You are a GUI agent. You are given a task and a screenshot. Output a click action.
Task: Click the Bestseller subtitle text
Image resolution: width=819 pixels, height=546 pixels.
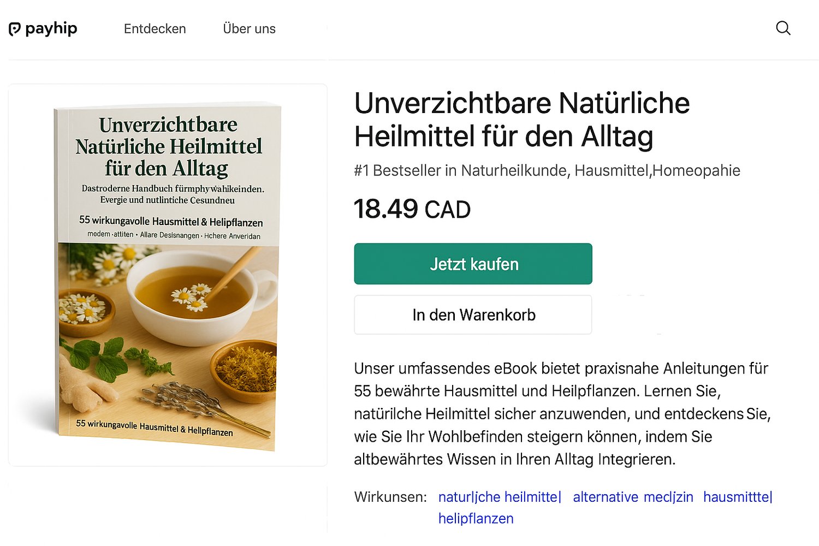click(x=547, y=170)
